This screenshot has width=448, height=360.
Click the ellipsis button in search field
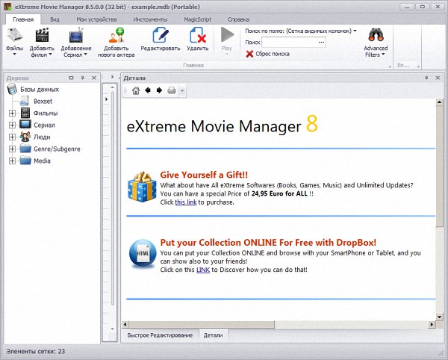[321, 43]
